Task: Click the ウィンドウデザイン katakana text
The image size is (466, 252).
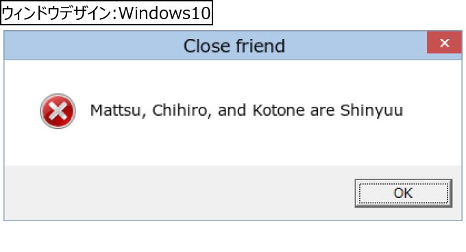Action: 56,14
